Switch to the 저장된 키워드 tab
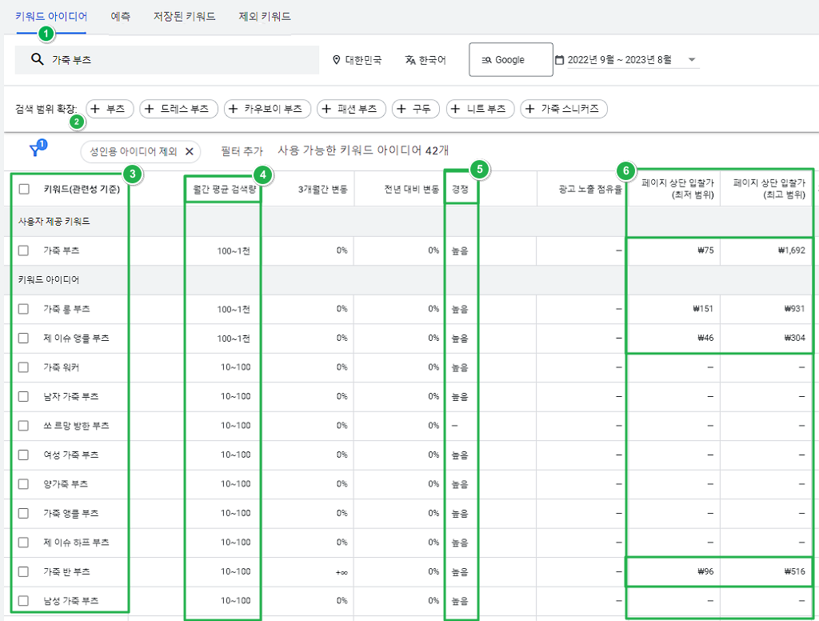Image resolution: width=819 pixels, height=621 pixels. pos(182,15)
